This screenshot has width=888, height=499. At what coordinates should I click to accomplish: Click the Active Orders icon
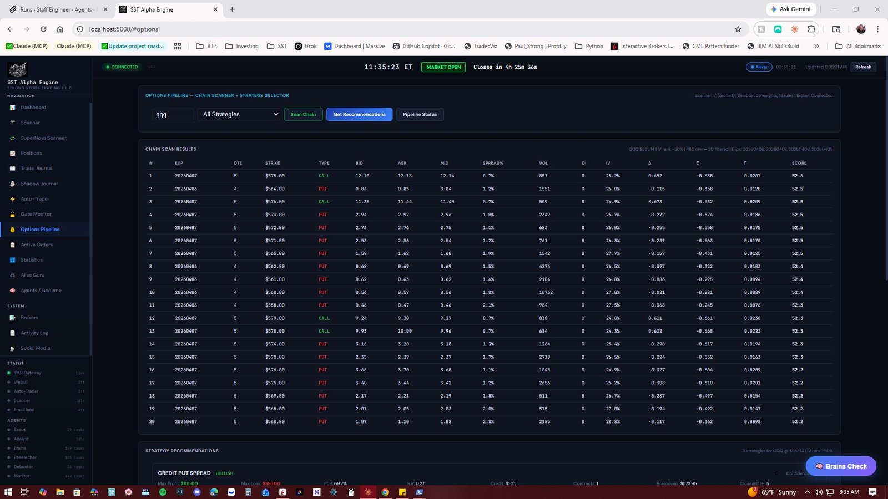(x=12, y=245)
